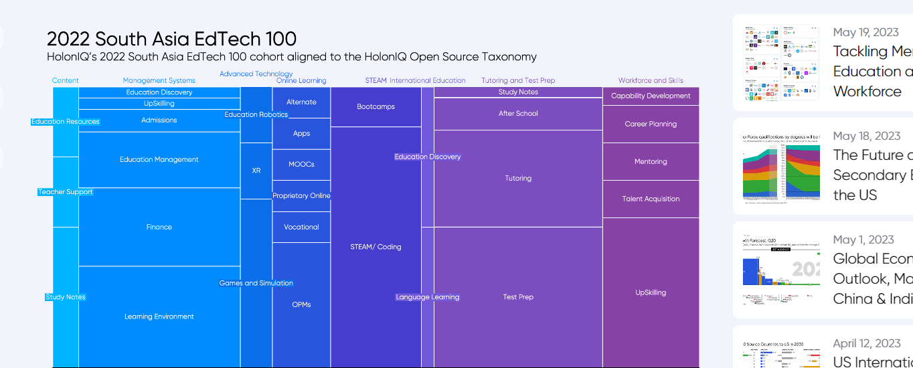The image size is (913, 368).
Task: Select the Finance block in the treemap
Action: coord(159,227)
